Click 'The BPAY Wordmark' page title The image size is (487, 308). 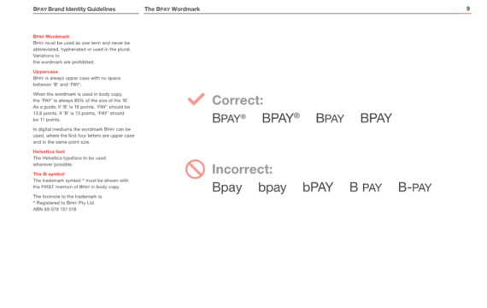(x=172, y=9)
